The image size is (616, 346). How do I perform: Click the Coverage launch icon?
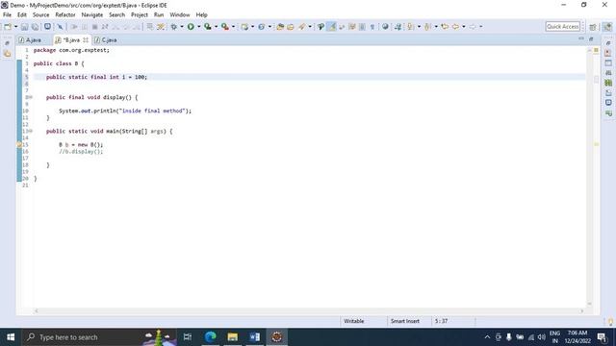coord(208,27)
